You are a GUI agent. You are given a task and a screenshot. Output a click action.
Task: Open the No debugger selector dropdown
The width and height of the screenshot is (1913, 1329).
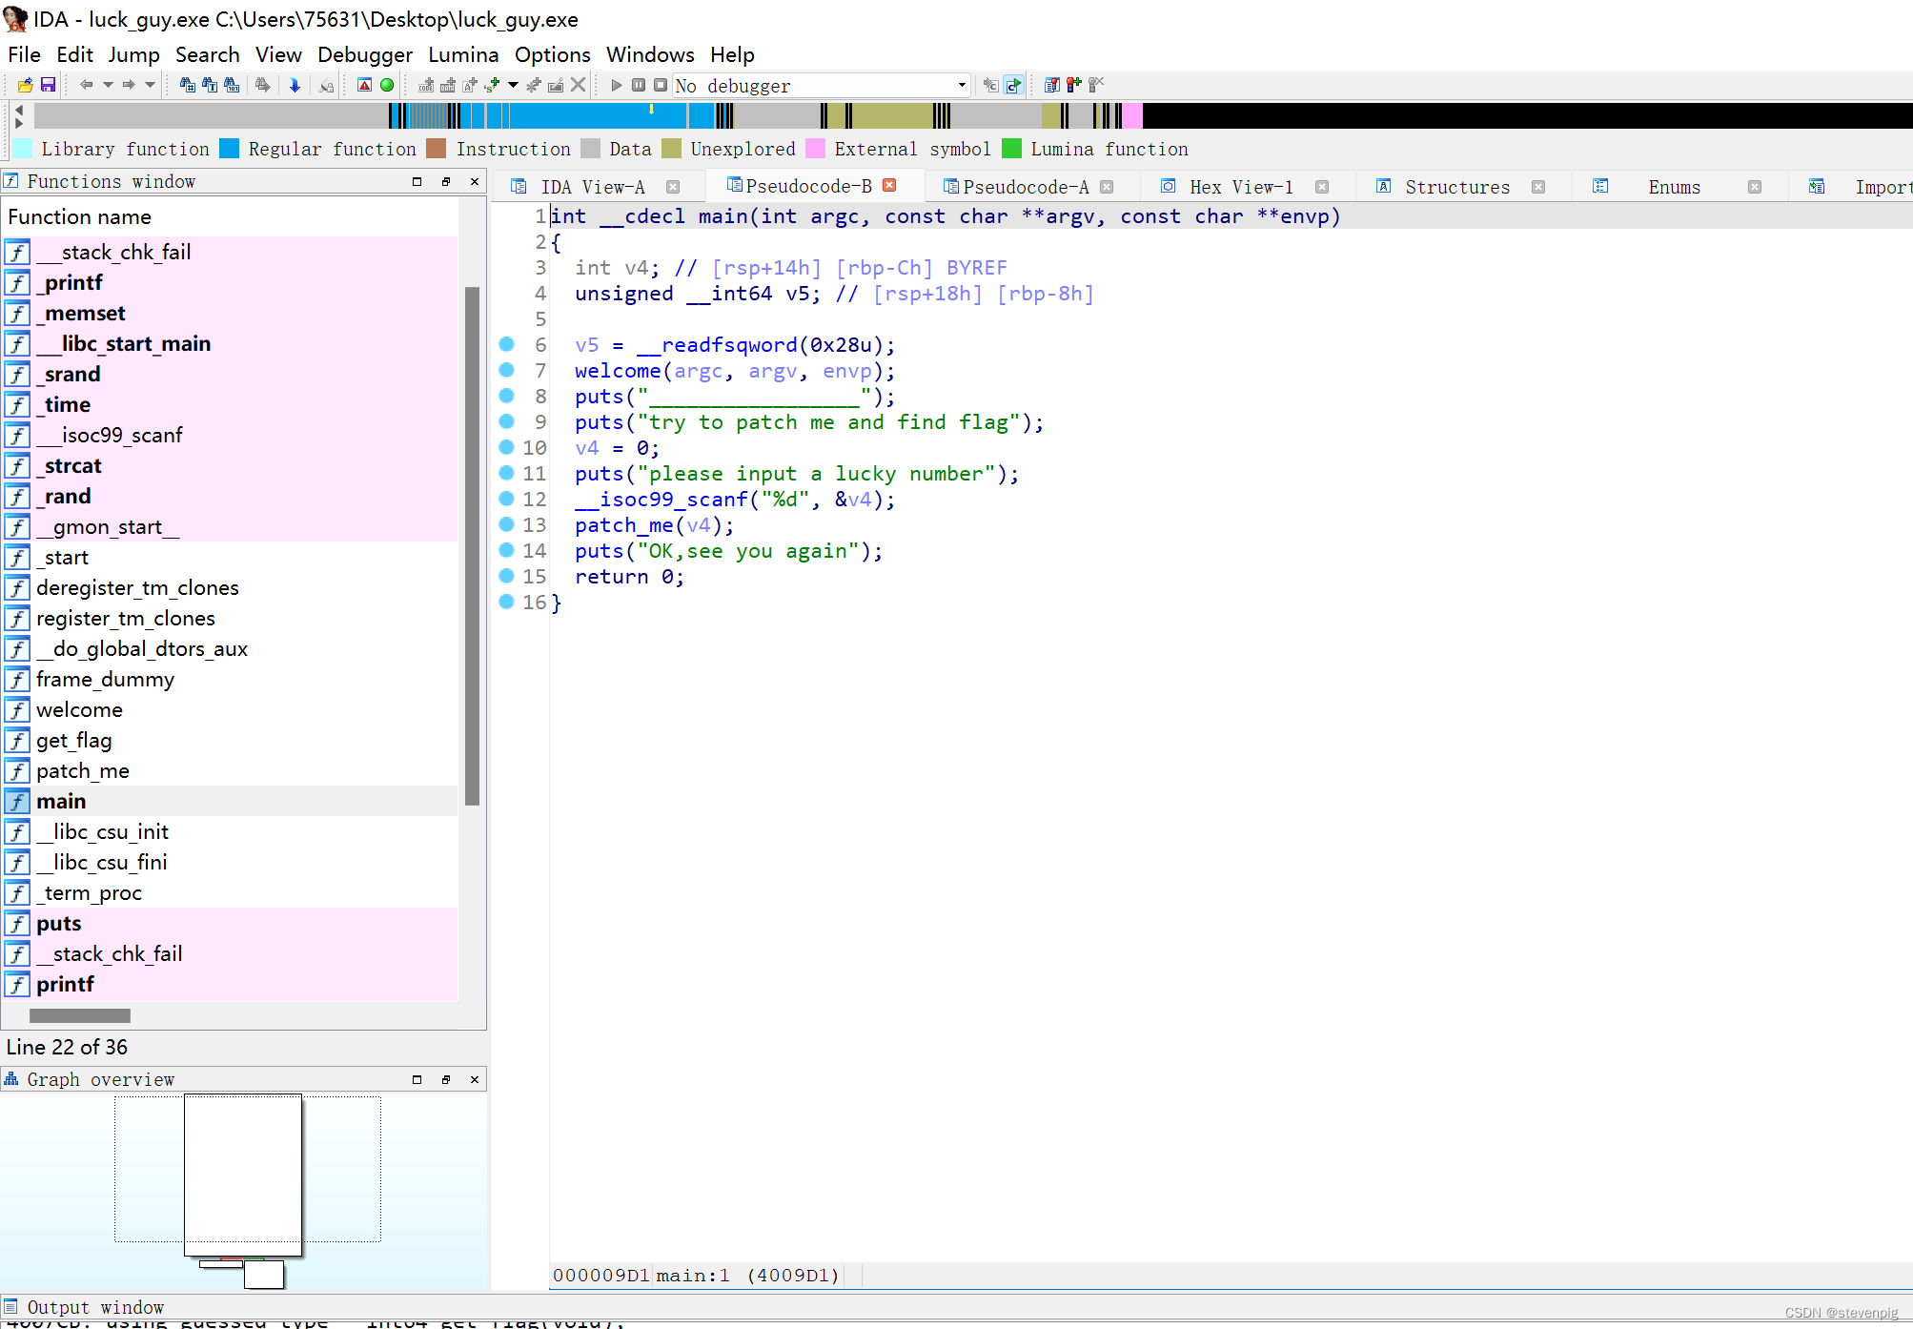(962, 86)
